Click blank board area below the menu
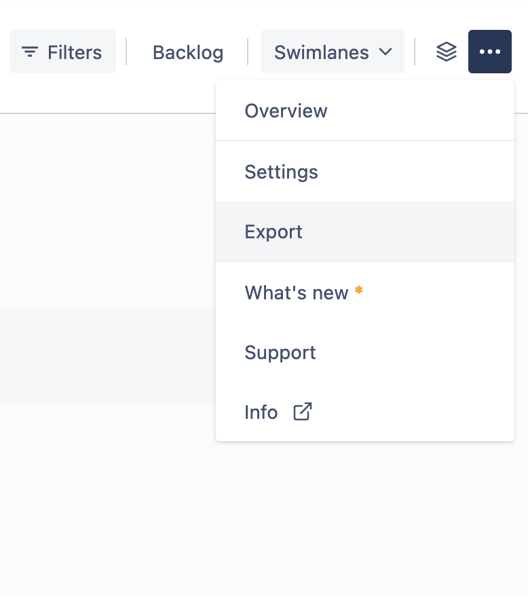This screenshot has height=596, width=528. click(x=264, y=519)
